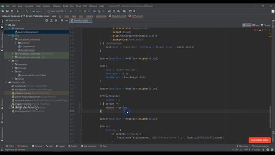Screen dimensions: 275x155
Task: Click the Save All toolbar icon
Action: [x=7, y=11]
